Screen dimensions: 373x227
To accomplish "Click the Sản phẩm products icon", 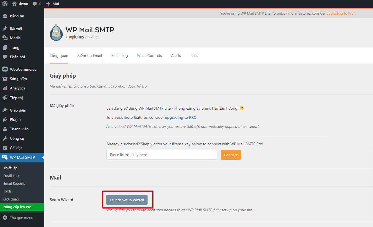I will (x=5, y=79).
